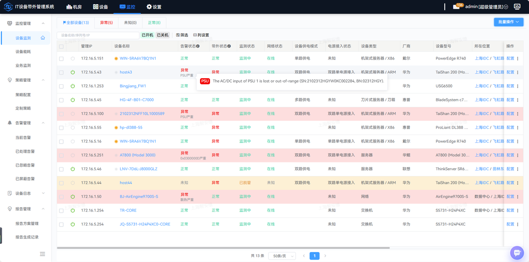Toggle the 已开机 powered-on filter

[x=148, y=35]
